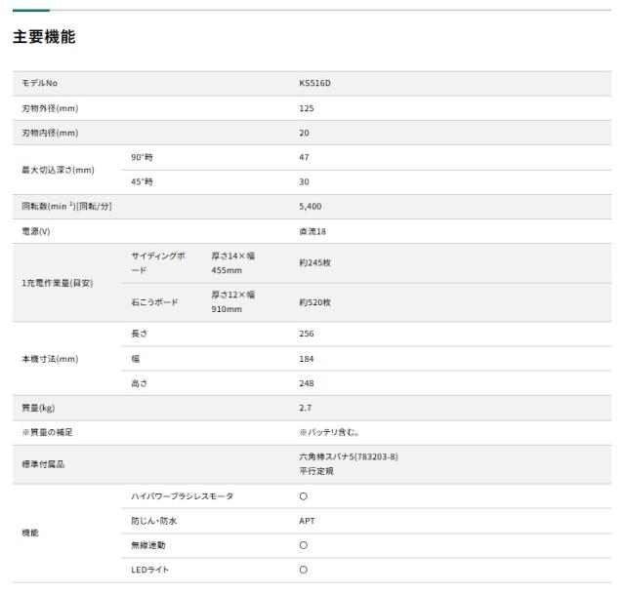Select the 刃物外径(mm) row label

tap(50, 108)
